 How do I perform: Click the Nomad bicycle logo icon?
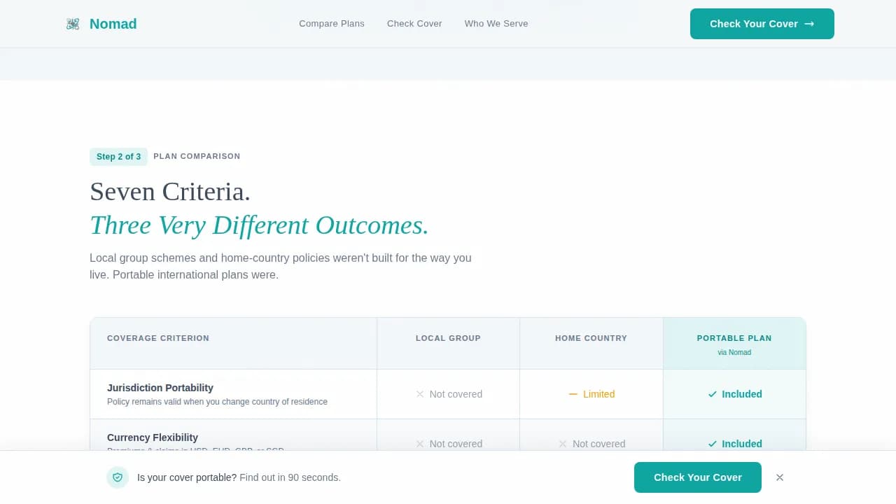point(73,23)
